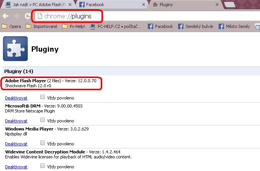Open the PC-HELP.CZ počítač bookmark
The height and width of the screenshot is (171, 260).
[116, 26]
